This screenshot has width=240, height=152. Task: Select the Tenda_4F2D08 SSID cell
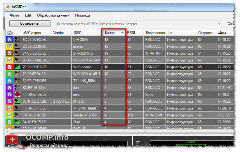click(x=87, y=115)
